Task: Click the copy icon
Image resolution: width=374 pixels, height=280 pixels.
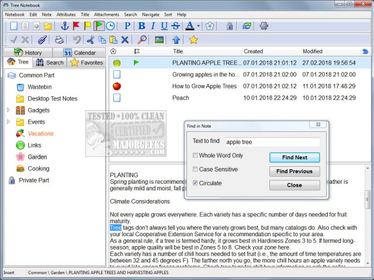Action: point(102,40)
